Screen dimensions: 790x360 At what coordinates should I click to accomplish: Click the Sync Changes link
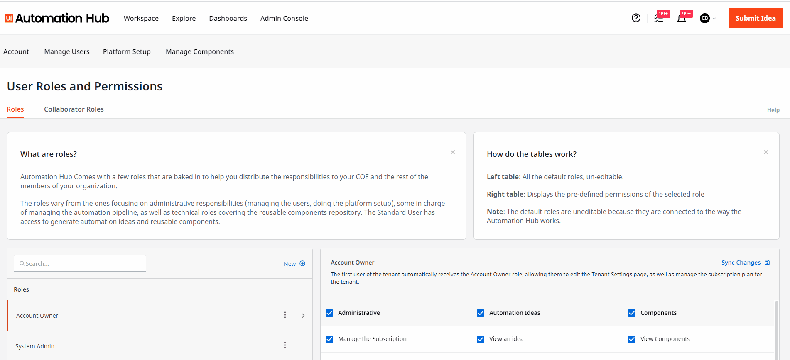(x=741, y=263)
